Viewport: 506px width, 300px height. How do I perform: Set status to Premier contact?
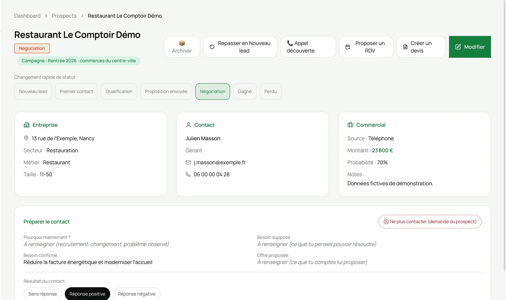[x=76, y=91]
